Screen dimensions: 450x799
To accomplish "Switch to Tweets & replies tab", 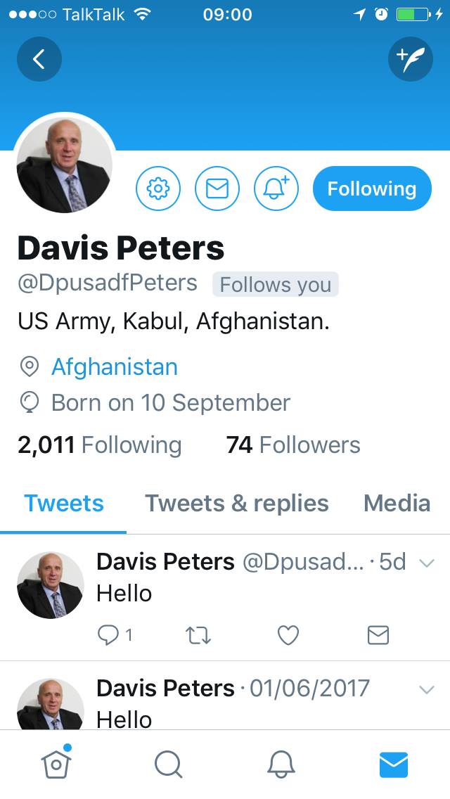I will coord(237,504).
